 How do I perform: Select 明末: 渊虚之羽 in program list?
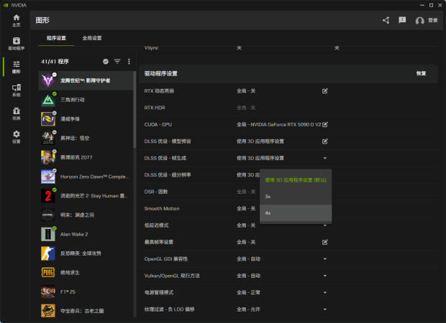tap(77, 215)
